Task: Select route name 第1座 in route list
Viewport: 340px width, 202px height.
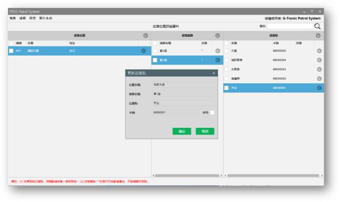Action: point(163,60)
